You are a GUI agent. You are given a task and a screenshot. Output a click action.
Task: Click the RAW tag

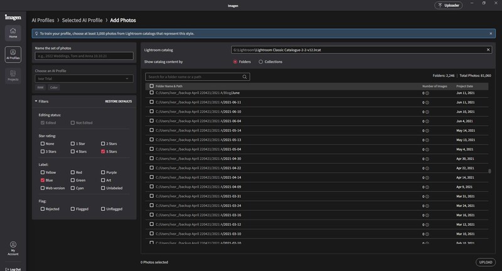[x=40, y=88]
